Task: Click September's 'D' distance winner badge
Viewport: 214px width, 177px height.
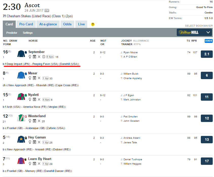Action: tap(44, 57)
